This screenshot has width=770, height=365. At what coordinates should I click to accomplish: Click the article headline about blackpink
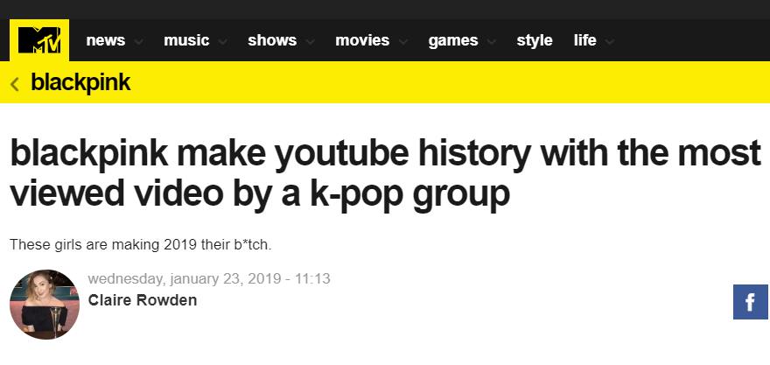385,173
